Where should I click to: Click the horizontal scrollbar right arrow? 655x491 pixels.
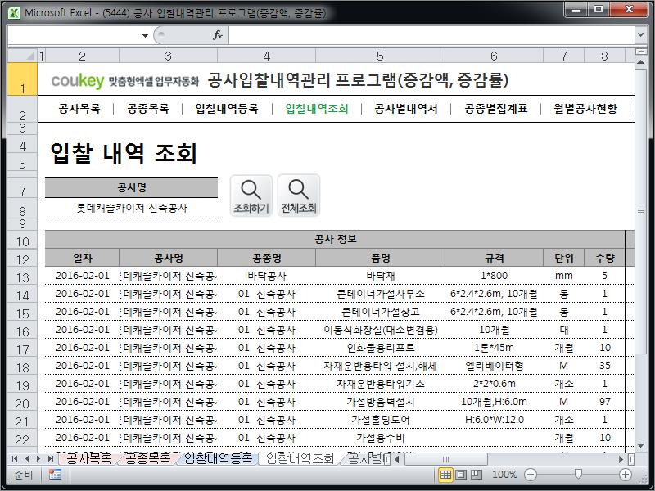pos(621,459)
